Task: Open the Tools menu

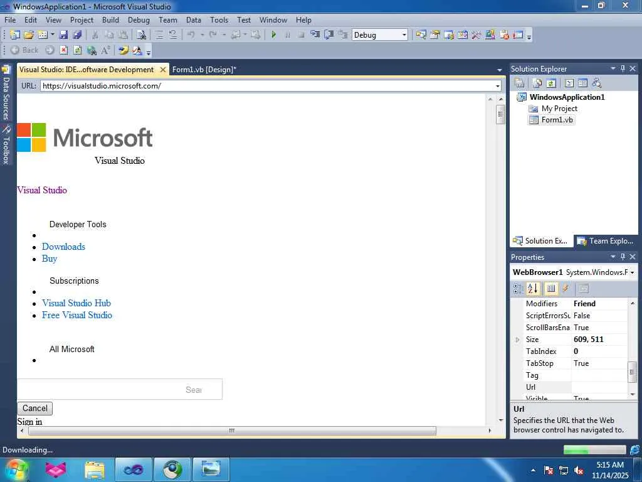Action: 219,19
